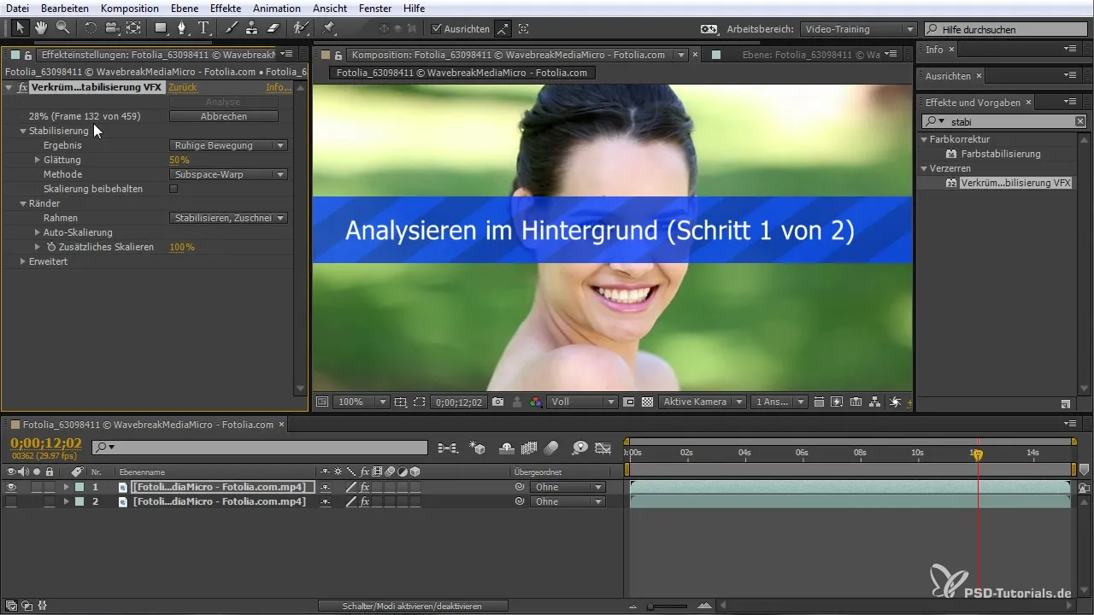Click the Info... link in effect header
This screenshot has height=615, width=1094.
tap(279, 87)
